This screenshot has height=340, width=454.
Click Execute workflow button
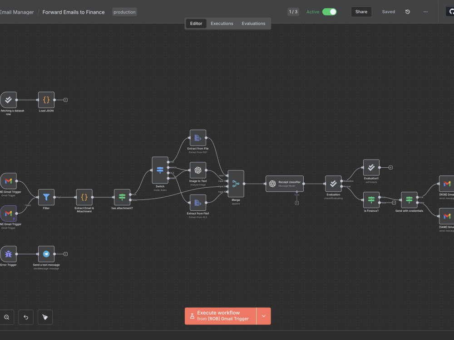(220, 316)
